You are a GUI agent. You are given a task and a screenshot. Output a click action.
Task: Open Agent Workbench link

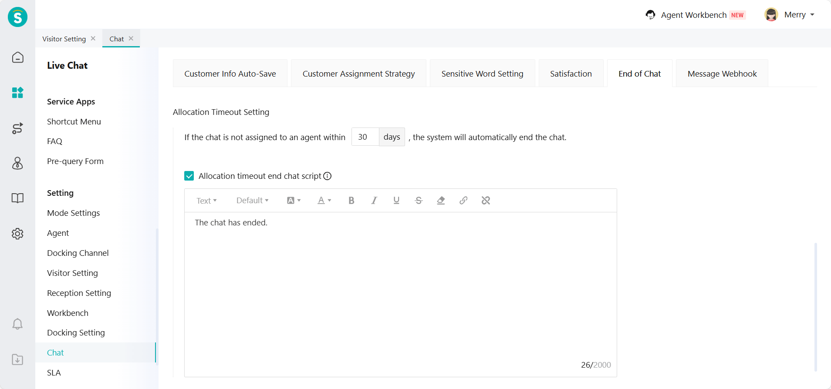point(693,15)
